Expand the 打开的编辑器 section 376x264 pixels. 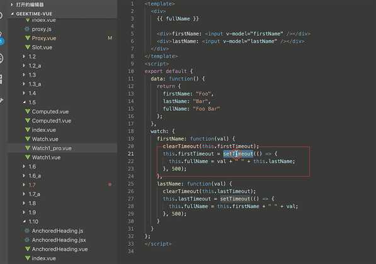[12, 4]
